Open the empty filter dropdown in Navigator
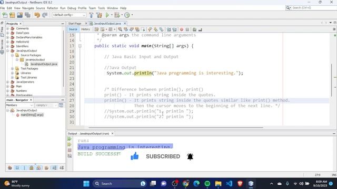 tap(46, 105)
